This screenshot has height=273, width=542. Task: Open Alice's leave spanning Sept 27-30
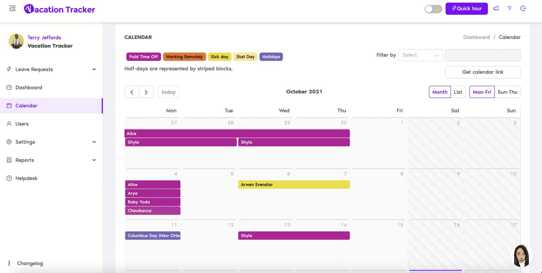click(x=237, y=134)
